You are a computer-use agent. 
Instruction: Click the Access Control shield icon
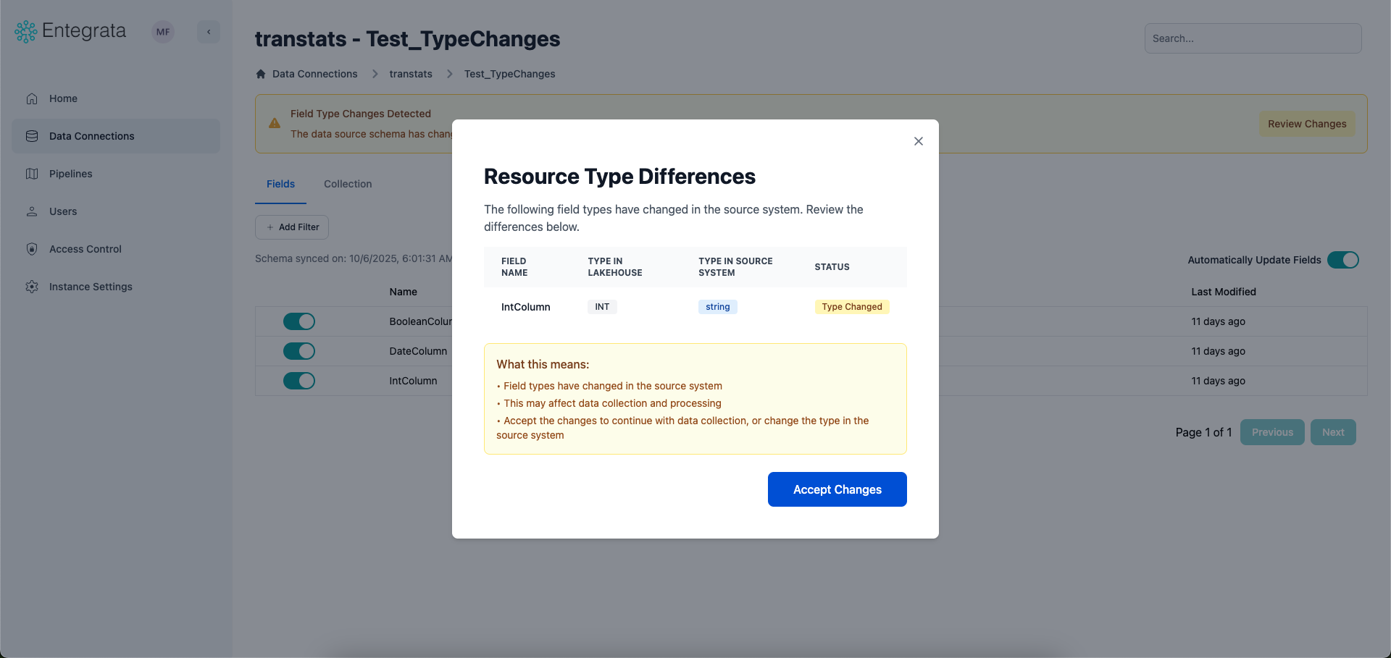tap(32, 249)
